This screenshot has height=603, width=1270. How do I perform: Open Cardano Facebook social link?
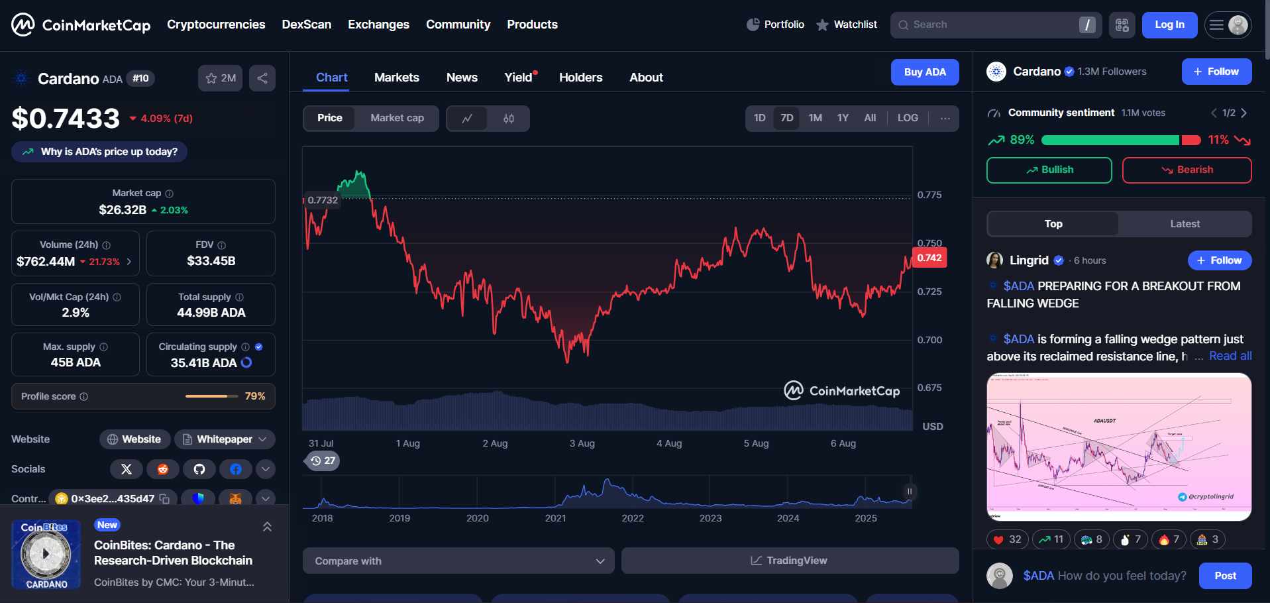point(236,469)
